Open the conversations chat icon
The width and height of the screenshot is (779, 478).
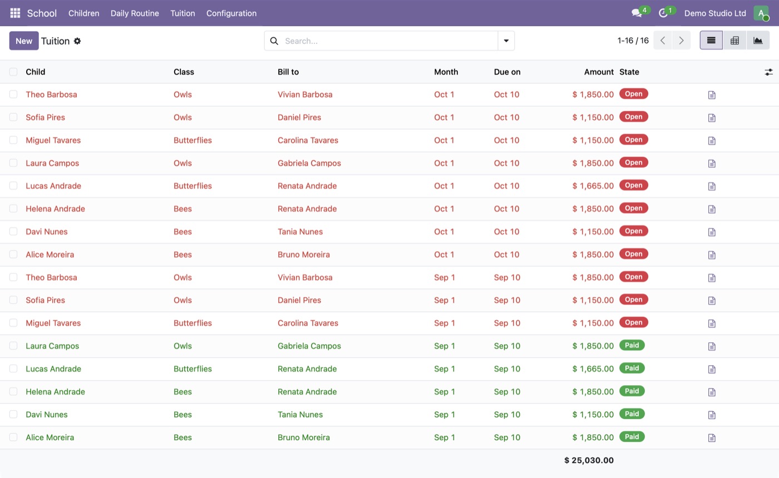coord(637,13)
